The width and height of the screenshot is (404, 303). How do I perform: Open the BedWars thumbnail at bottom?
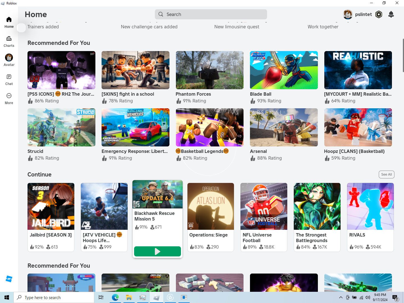(61, 283)
